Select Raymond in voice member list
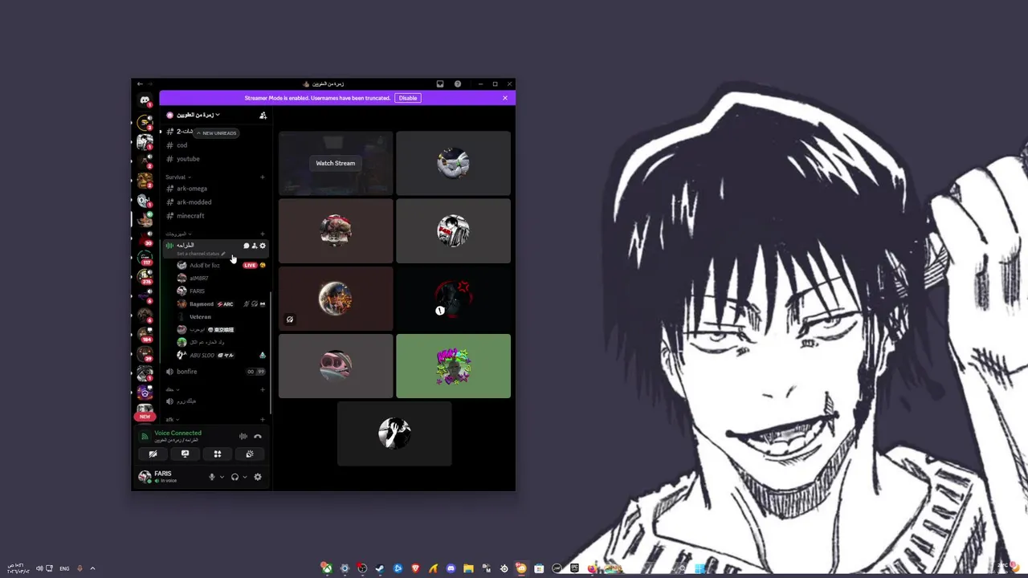This screenshot has height=578, width=1028. [202, 304]
